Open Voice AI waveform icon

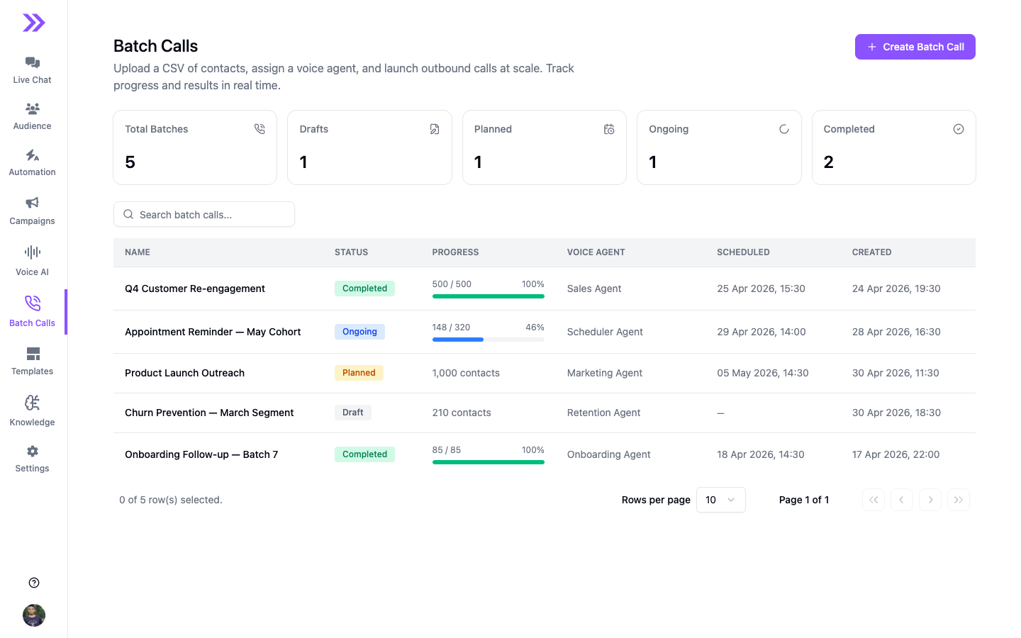coord(33,252)
